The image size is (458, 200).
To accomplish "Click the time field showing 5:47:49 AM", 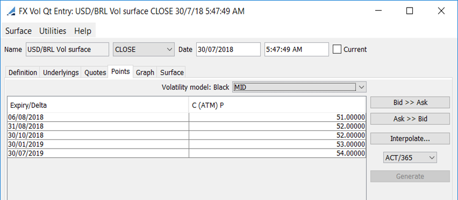I will (297, 49).
